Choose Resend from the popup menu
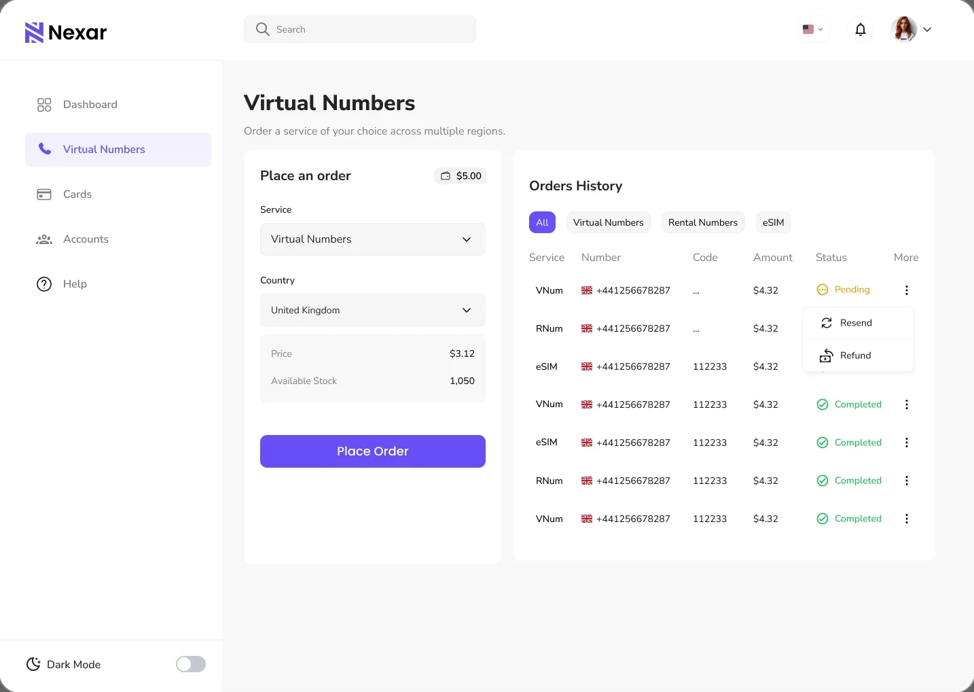The image size is (974, 692). tap(859, 323)
